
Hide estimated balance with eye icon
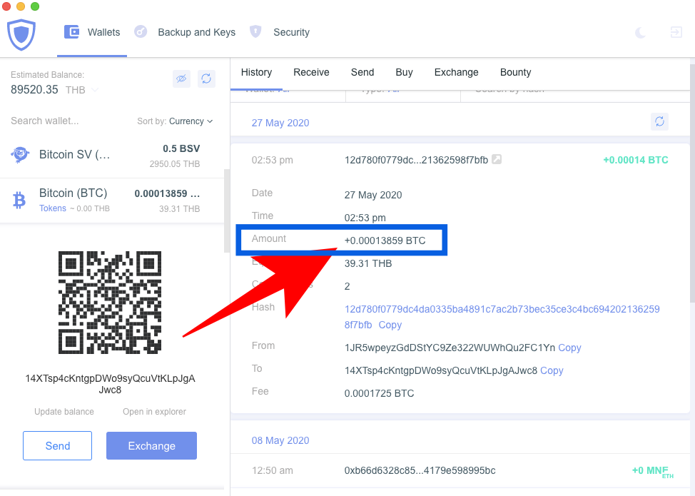pos(181,79)
